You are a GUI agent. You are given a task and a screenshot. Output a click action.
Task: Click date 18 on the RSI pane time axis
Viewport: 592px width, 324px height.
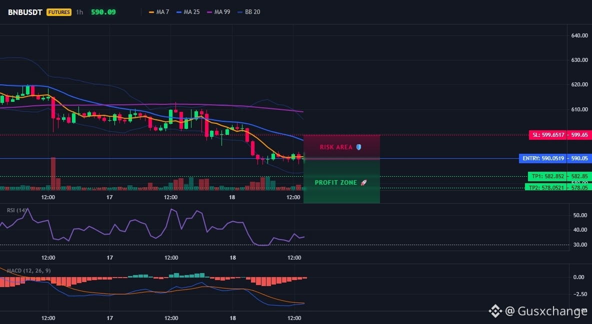[232, 258]
